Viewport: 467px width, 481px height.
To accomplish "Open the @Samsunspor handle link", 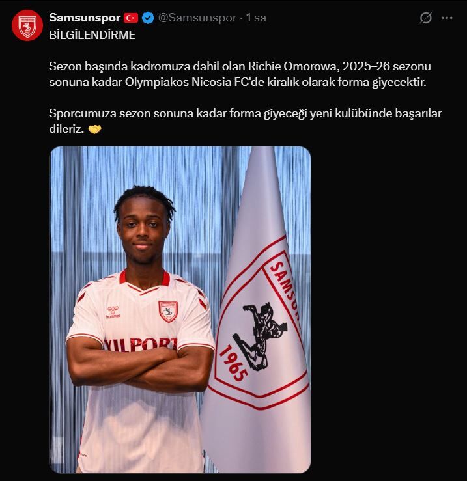I will [x=197, y=18].
